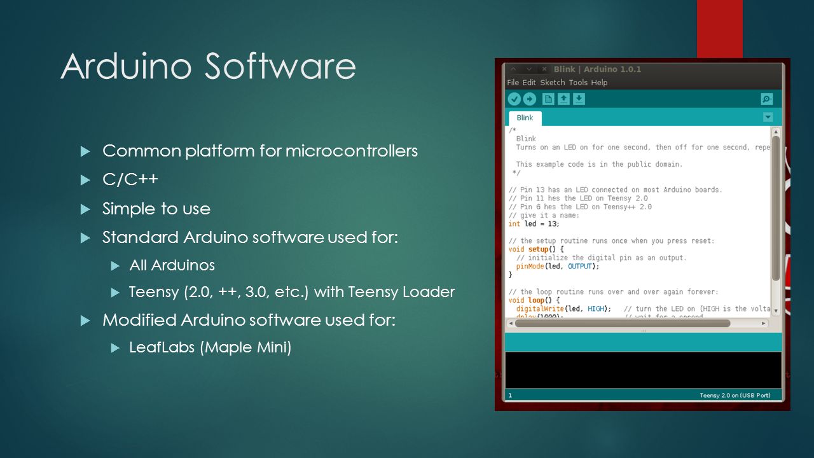Click the 'Teensy (2.0, ++, 3.0, etc.)' sub-bullet
814x458 pixels.
pos(292,293)
